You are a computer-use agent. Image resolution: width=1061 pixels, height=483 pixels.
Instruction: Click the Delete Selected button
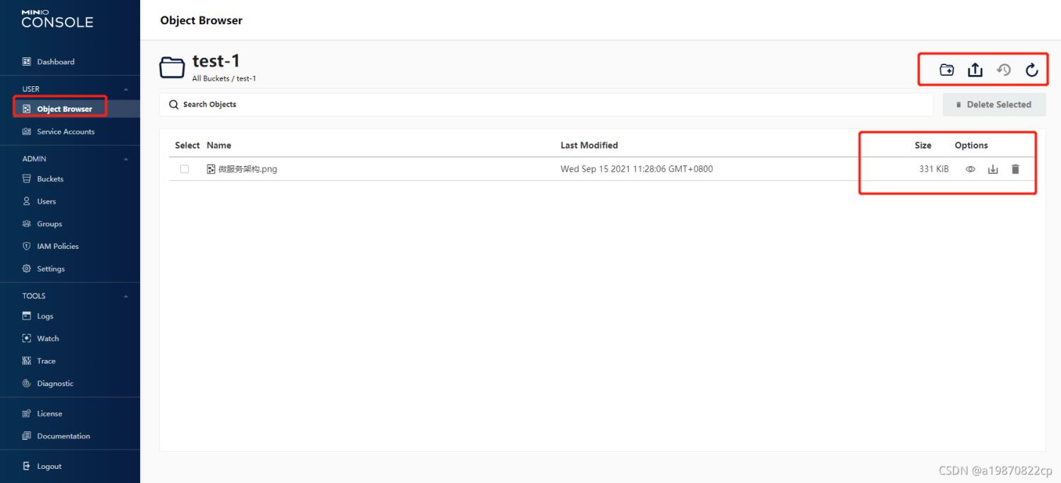[994, 105]
